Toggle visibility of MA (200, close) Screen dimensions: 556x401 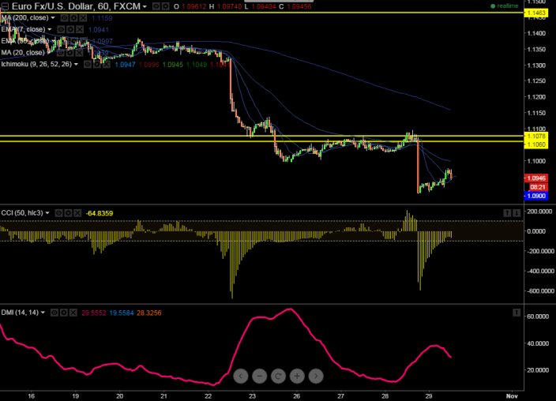[64, 18]
